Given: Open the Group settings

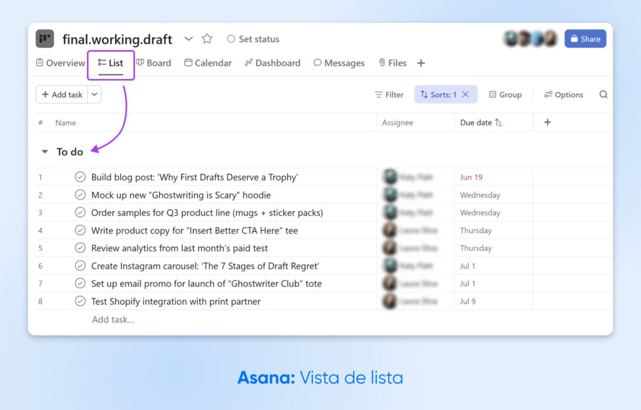Looking at the screenshot, I should [505, 94].
